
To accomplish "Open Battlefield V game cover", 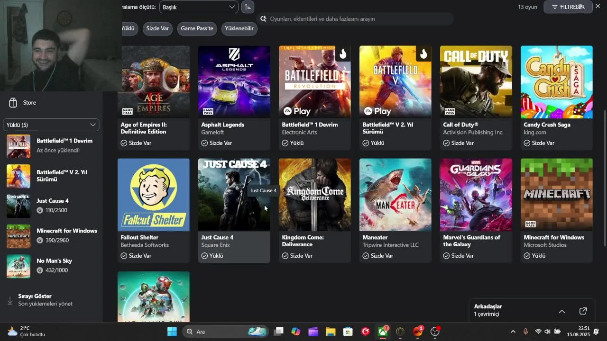I will (395, 82).
